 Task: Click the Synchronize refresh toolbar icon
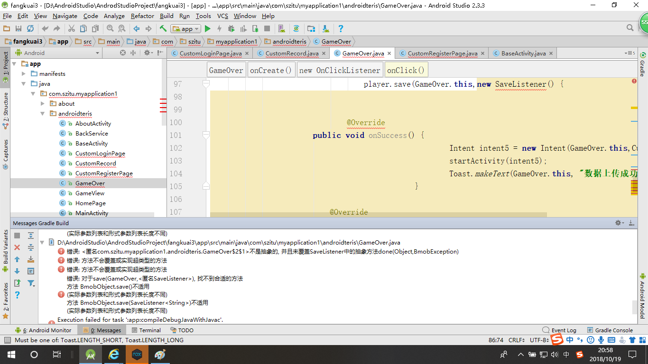[x=30, y=29]
